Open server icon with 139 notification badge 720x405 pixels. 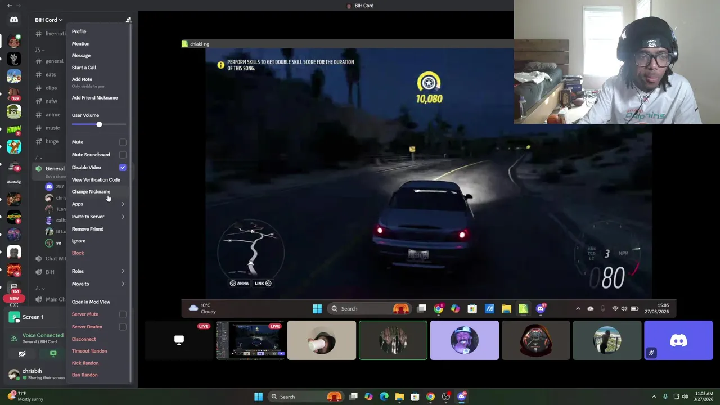coord(14,93)
